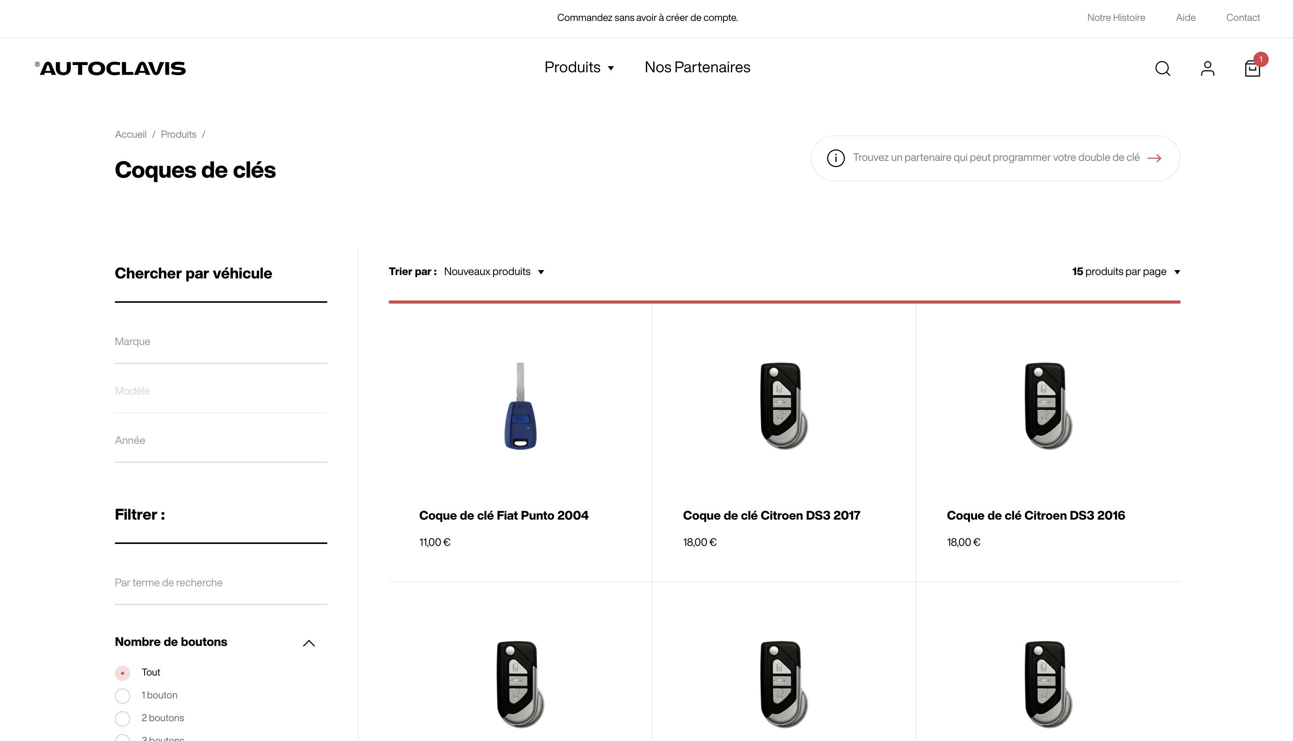Click the user account icon
Screen dimensions: 1293x741
1207,68
